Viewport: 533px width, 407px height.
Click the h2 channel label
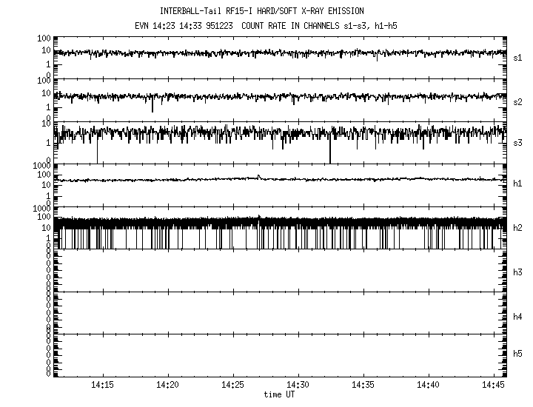(518, 227)
